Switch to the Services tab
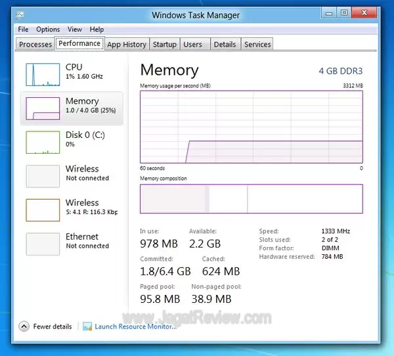Viewport: 394px width, 356px height. coord(257,44)
